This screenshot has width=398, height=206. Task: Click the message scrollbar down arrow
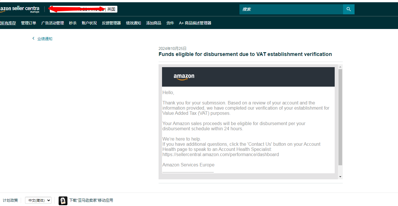click(x=340, y=177)
